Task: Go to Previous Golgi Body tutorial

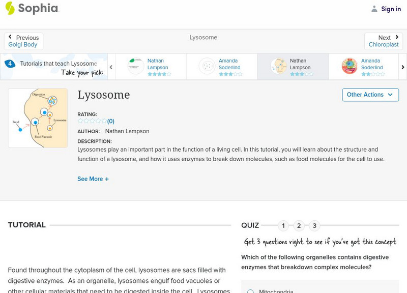Action: 23,41
